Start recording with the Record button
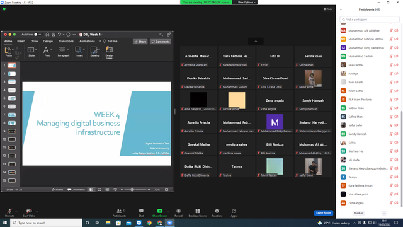Image resolution: width=403 pixels, height=227 pixels. [x=178, y=212]
